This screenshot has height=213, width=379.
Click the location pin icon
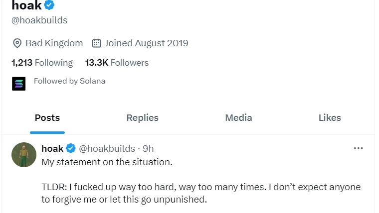point(16,43)
